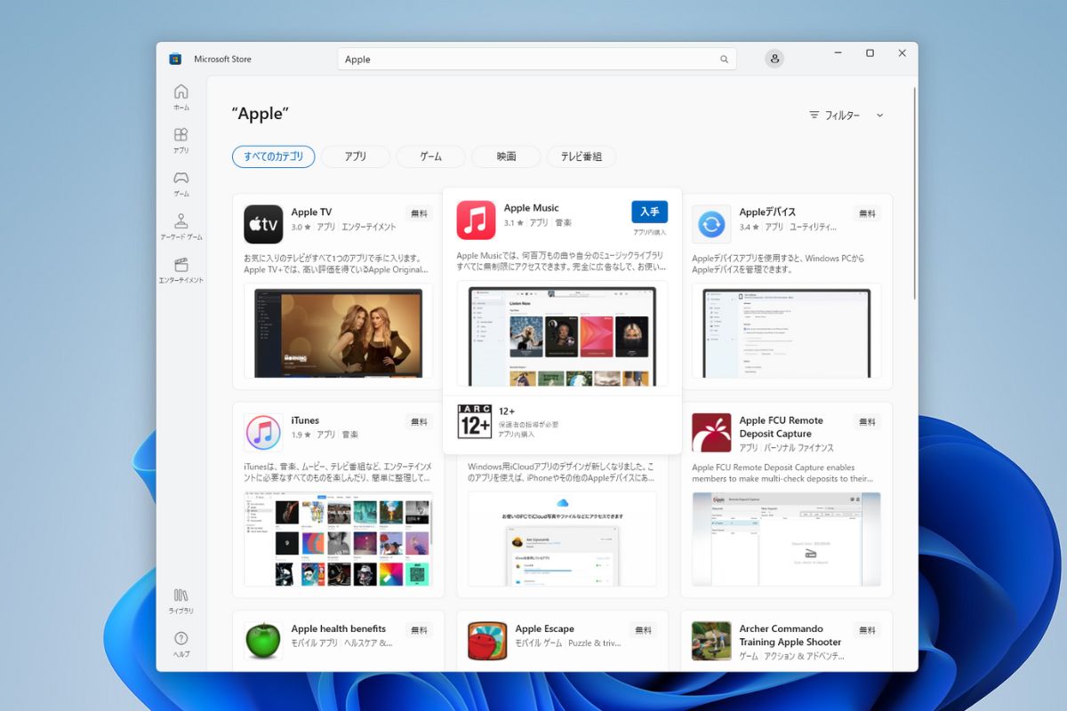This screenshot has width=1067, height=711.
Task: Click the iTunes app icon
Action: coord(263,433)
